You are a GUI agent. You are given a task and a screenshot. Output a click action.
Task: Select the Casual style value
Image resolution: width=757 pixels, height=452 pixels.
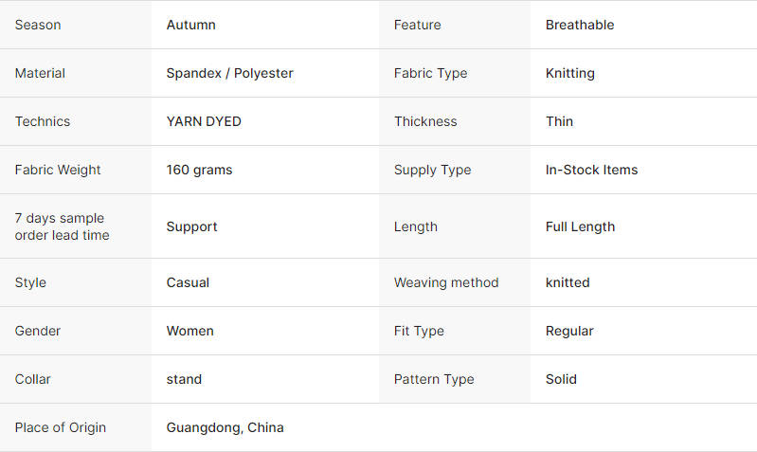click(x=188, y=282)
